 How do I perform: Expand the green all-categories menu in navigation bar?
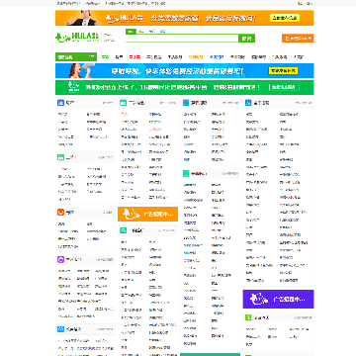76,57
